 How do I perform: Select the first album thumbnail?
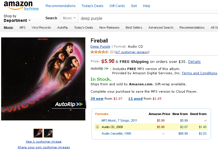[x=38, y=133]
